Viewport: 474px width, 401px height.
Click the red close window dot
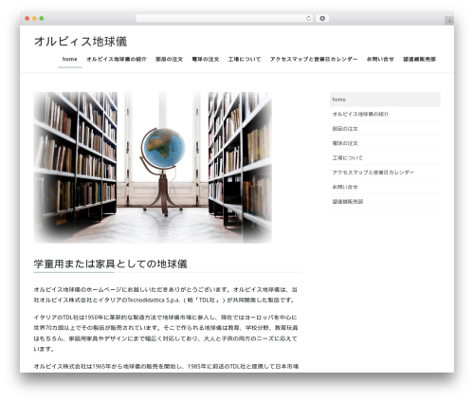(27, 19)
